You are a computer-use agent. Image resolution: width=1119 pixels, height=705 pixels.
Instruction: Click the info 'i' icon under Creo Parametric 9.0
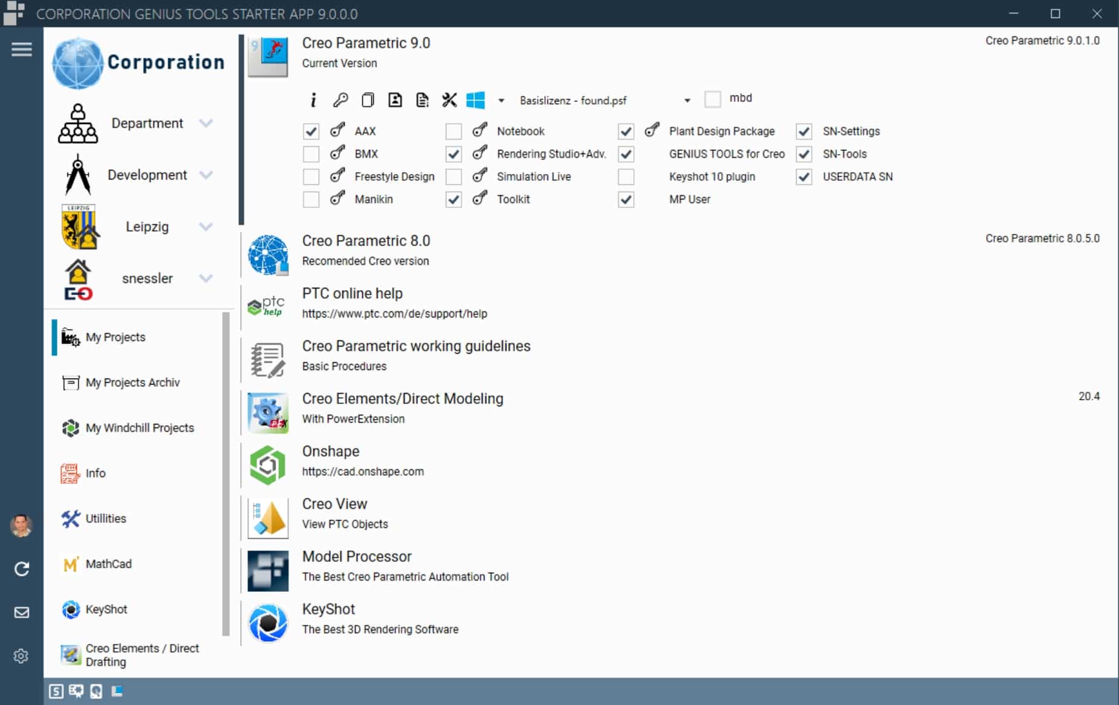tap(313, 100)
